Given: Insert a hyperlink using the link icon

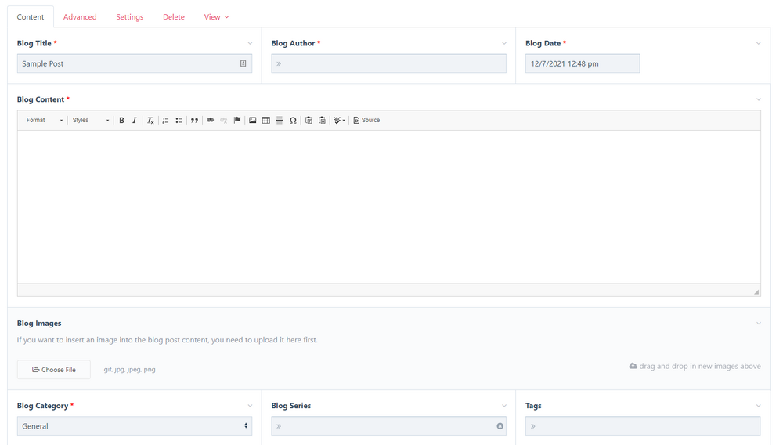Looking at the screenshot, I should (x=210, y=121).
